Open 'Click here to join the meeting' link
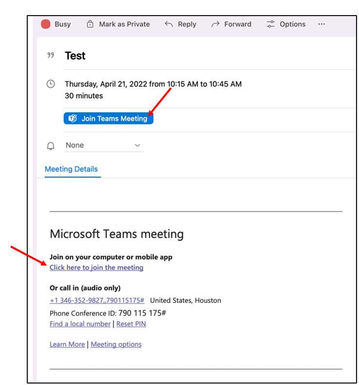 click(96, 267)
